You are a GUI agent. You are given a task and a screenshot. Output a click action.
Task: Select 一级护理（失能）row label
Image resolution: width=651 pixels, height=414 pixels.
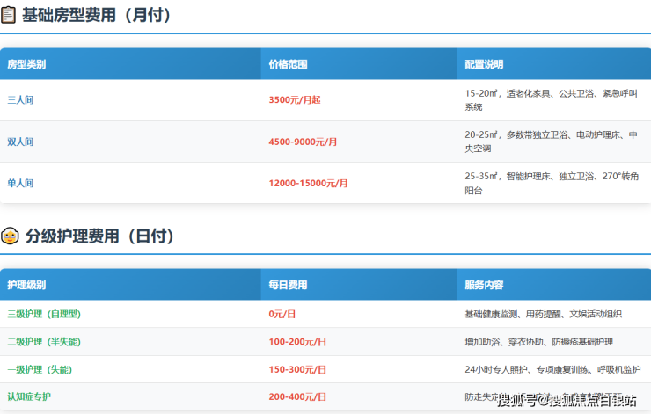[x=40, y=370]
